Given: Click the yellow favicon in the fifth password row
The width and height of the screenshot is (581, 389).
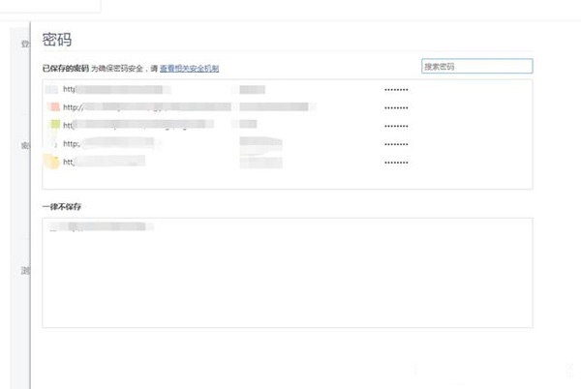Looking at the screenshot, I should click(52, 162).
